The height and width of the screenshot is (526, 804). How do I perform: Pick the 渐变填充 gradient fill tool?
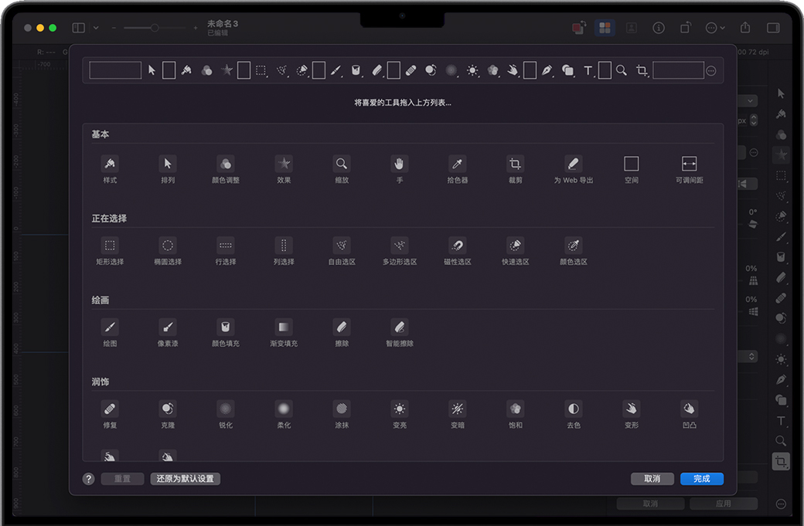pos(284,327)
